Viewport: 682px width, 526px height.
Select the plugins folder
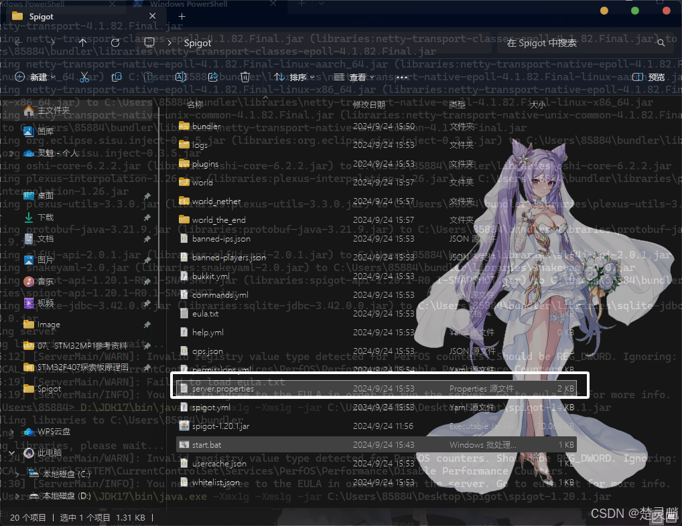377,164
